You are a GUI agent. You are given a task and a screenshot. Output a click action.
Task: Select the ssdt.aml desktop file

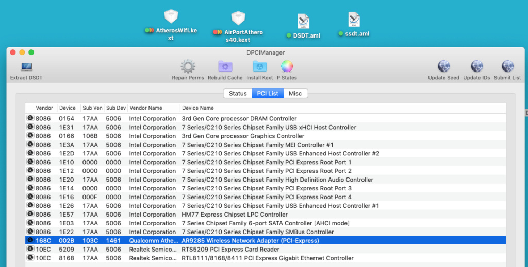(354, 24)
